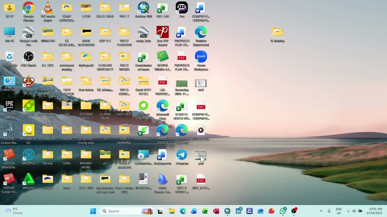Launch the Telegram desktop shortcut
387x217 pixels.
(182, 157)
